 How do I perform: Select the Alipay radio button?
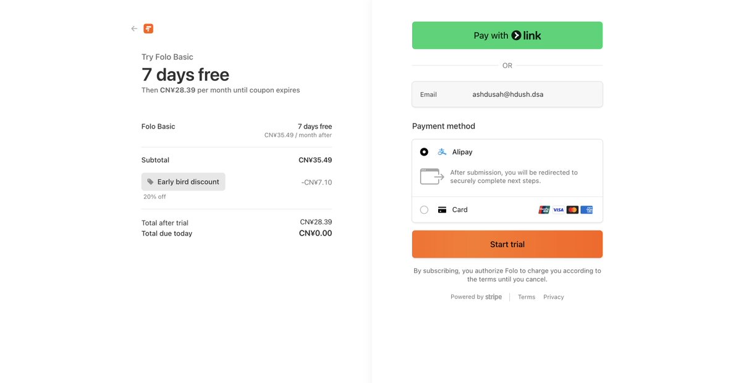[424, 152]
